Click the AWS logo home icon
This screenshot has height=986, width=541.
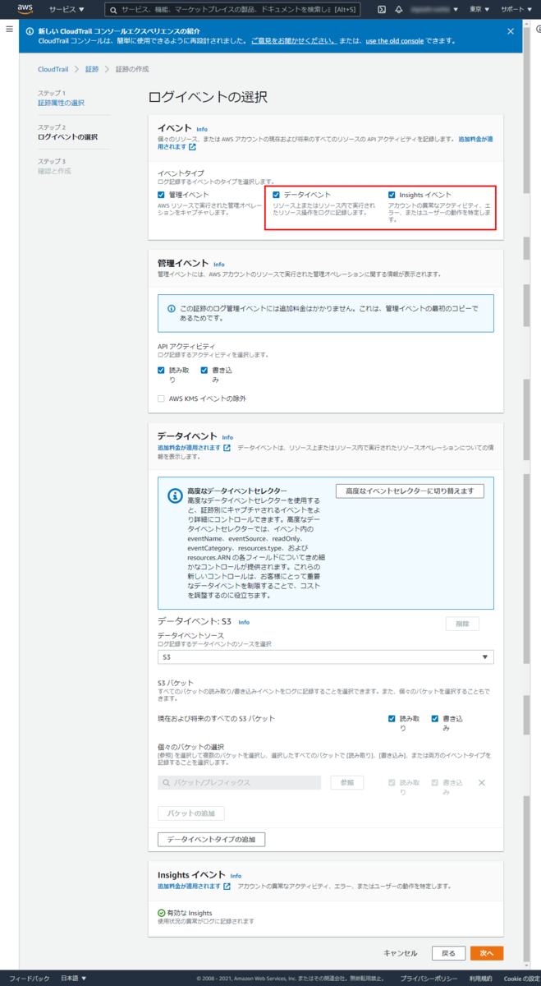pos(25,9)
